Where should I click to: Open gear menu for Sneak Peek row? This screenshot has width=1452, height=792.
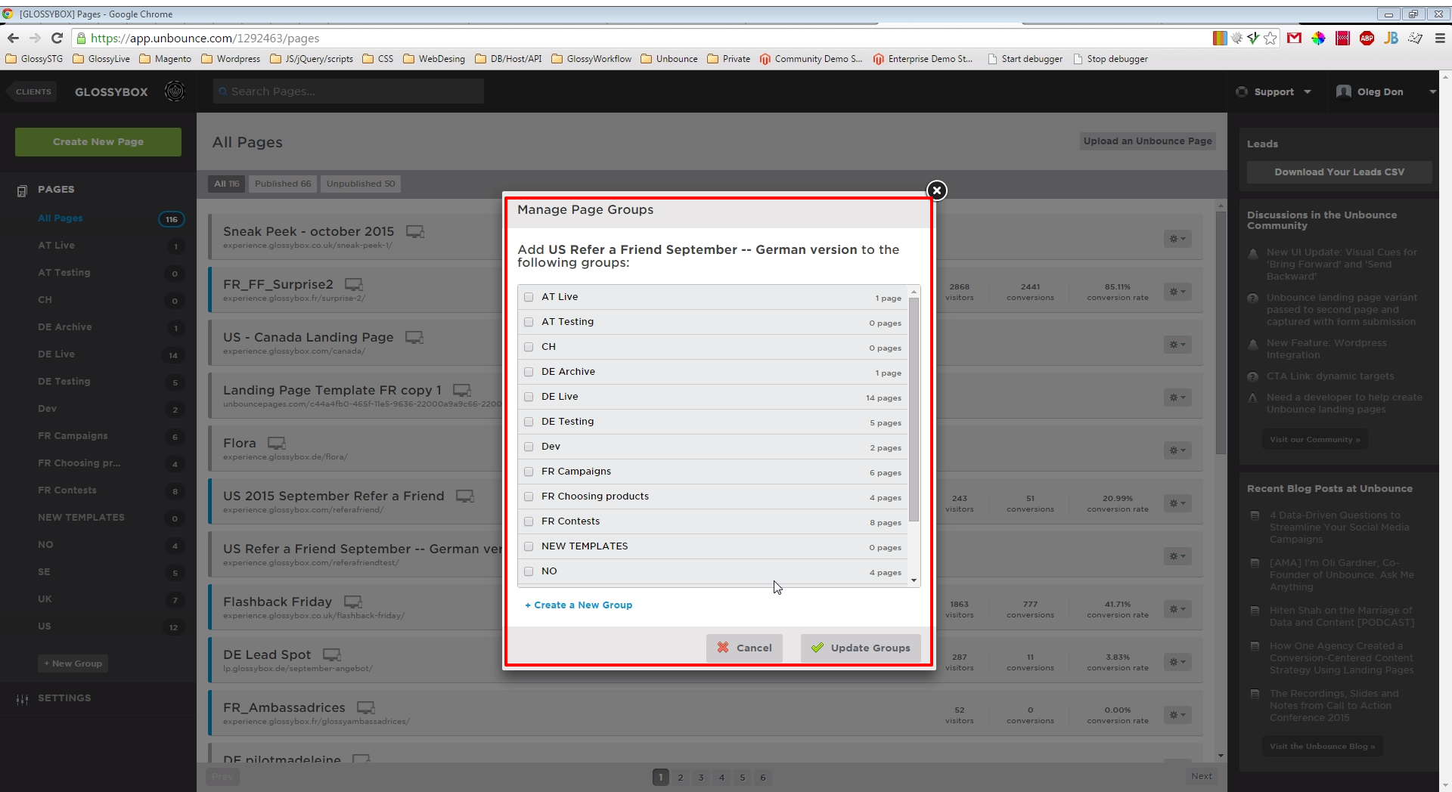(1177, 239)
